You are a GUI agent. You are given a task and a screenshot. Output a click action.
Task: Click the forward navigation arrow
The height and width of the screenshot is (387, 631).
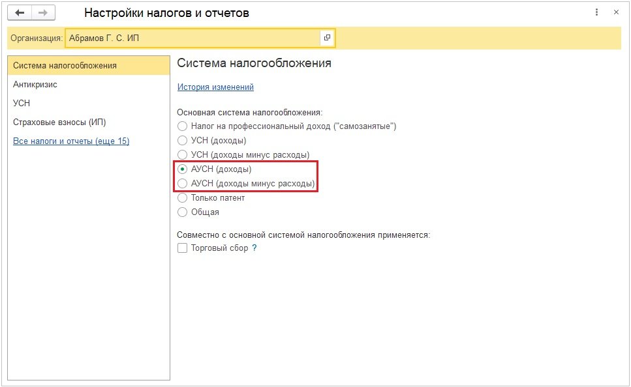click(x=43, y=13)
